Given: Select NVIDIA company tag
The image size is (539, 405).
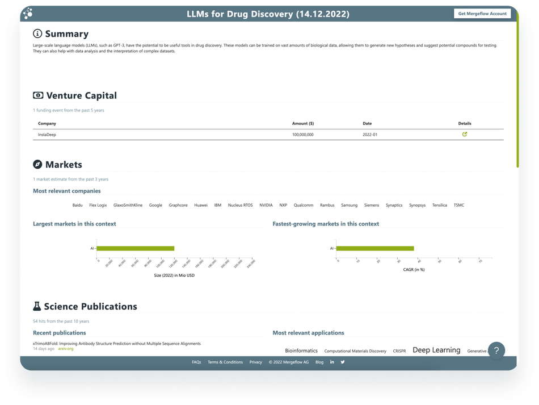Looking at the screenshot, I should point(266,205).
